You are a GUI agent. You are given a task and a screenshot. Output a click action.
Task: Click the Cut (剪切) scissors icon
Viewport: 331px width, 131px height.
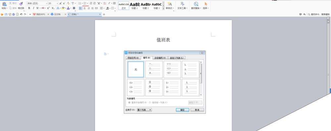(10, 3)
